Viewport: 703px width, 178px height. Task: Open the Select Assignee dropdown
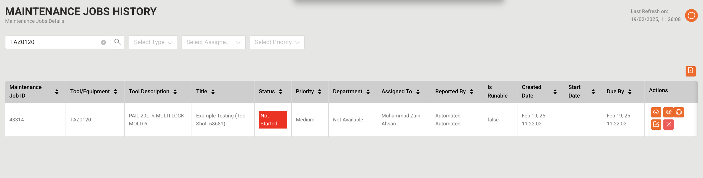tap(214, 42)
